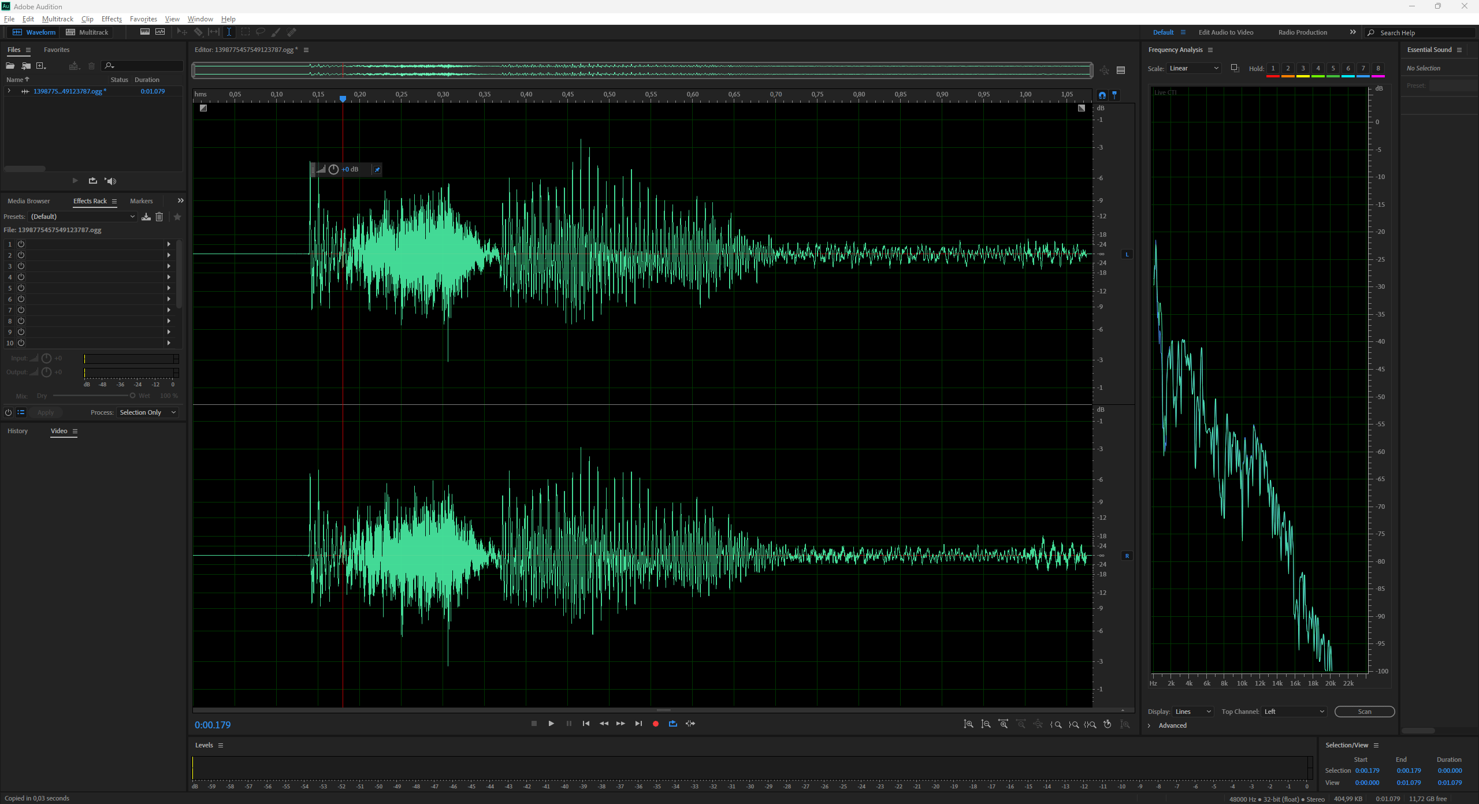Click the Skip Selection icon
The width and height of the screenshot is (1479, 804).
pos(690,724)
